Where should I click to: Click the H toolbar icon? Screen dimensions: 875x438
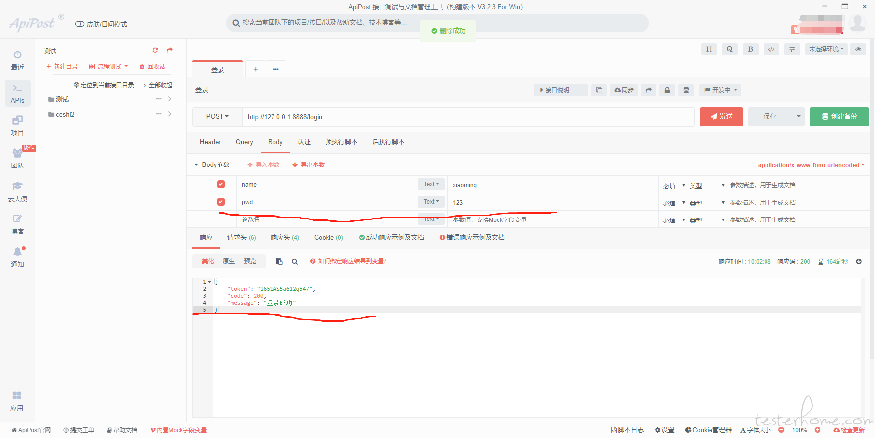[709, 49]
